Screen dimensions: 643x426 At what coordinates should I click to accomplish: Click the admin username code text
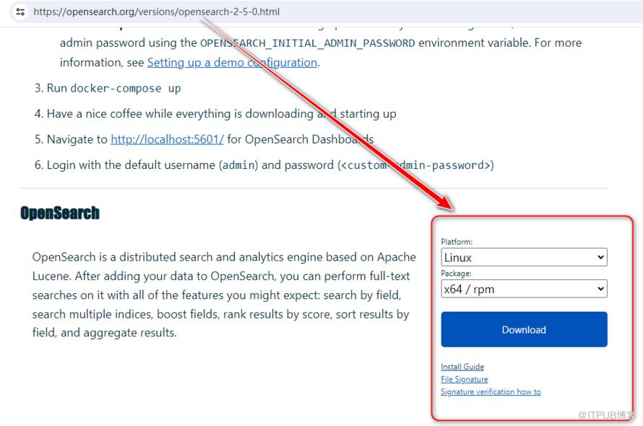click(238, 165)
